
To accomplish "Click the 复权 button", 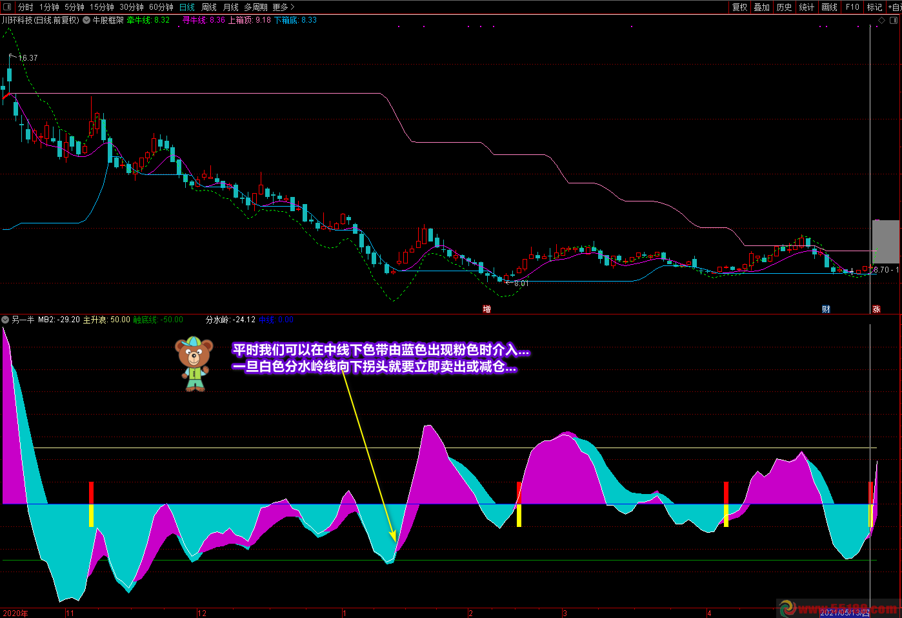I will [x=739, y=7].
